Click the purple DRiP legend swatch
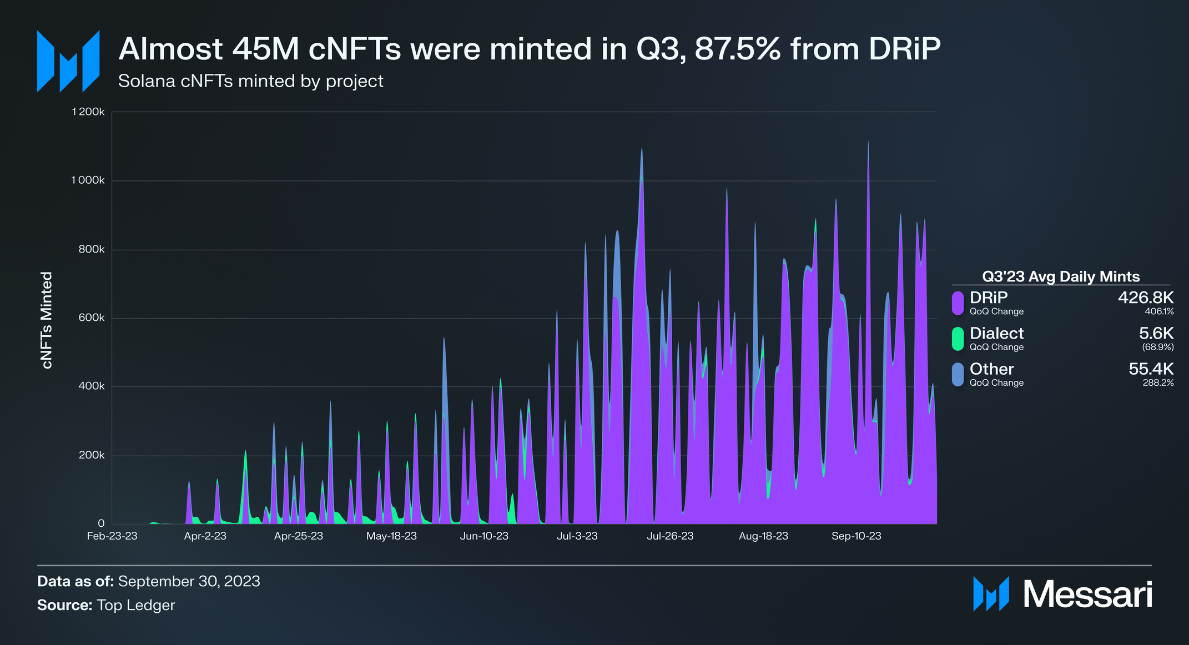The image size is (1189, 645). 958,303
